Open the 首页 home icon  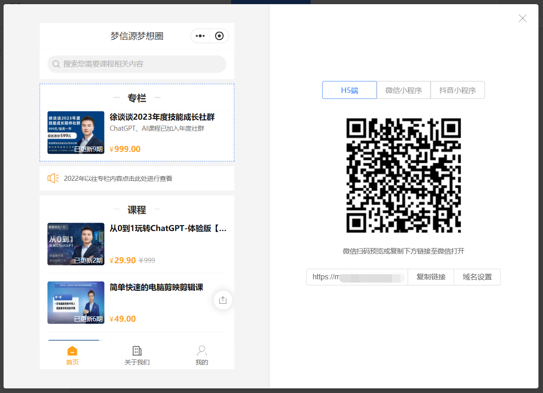pos(72,351)
